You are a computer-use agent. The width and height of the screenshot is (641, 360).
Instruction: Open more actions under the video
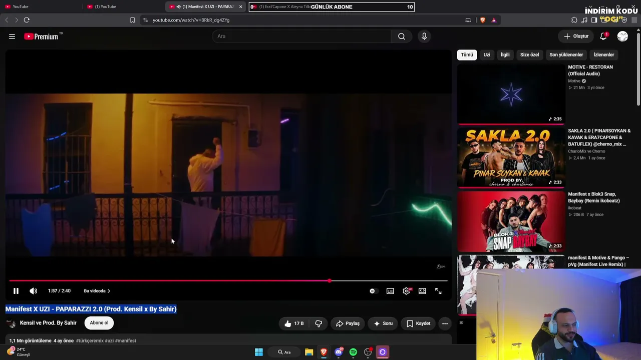click(x=445, y=323)
